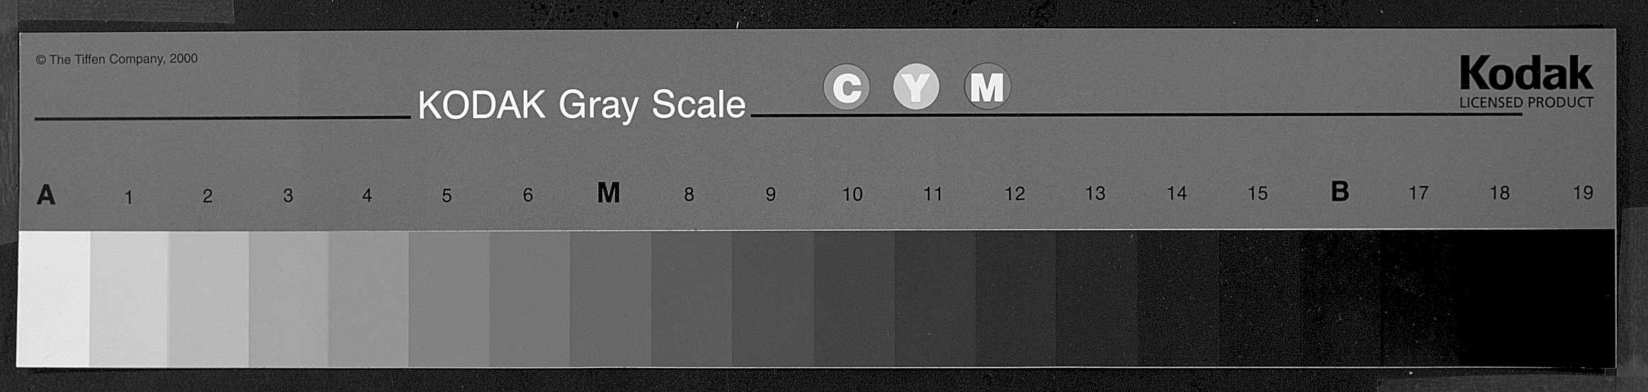Click the KODAK Gray Scale title
Image resolution: width=1648 pixels, height=392 pixels.
pos(582,105)
